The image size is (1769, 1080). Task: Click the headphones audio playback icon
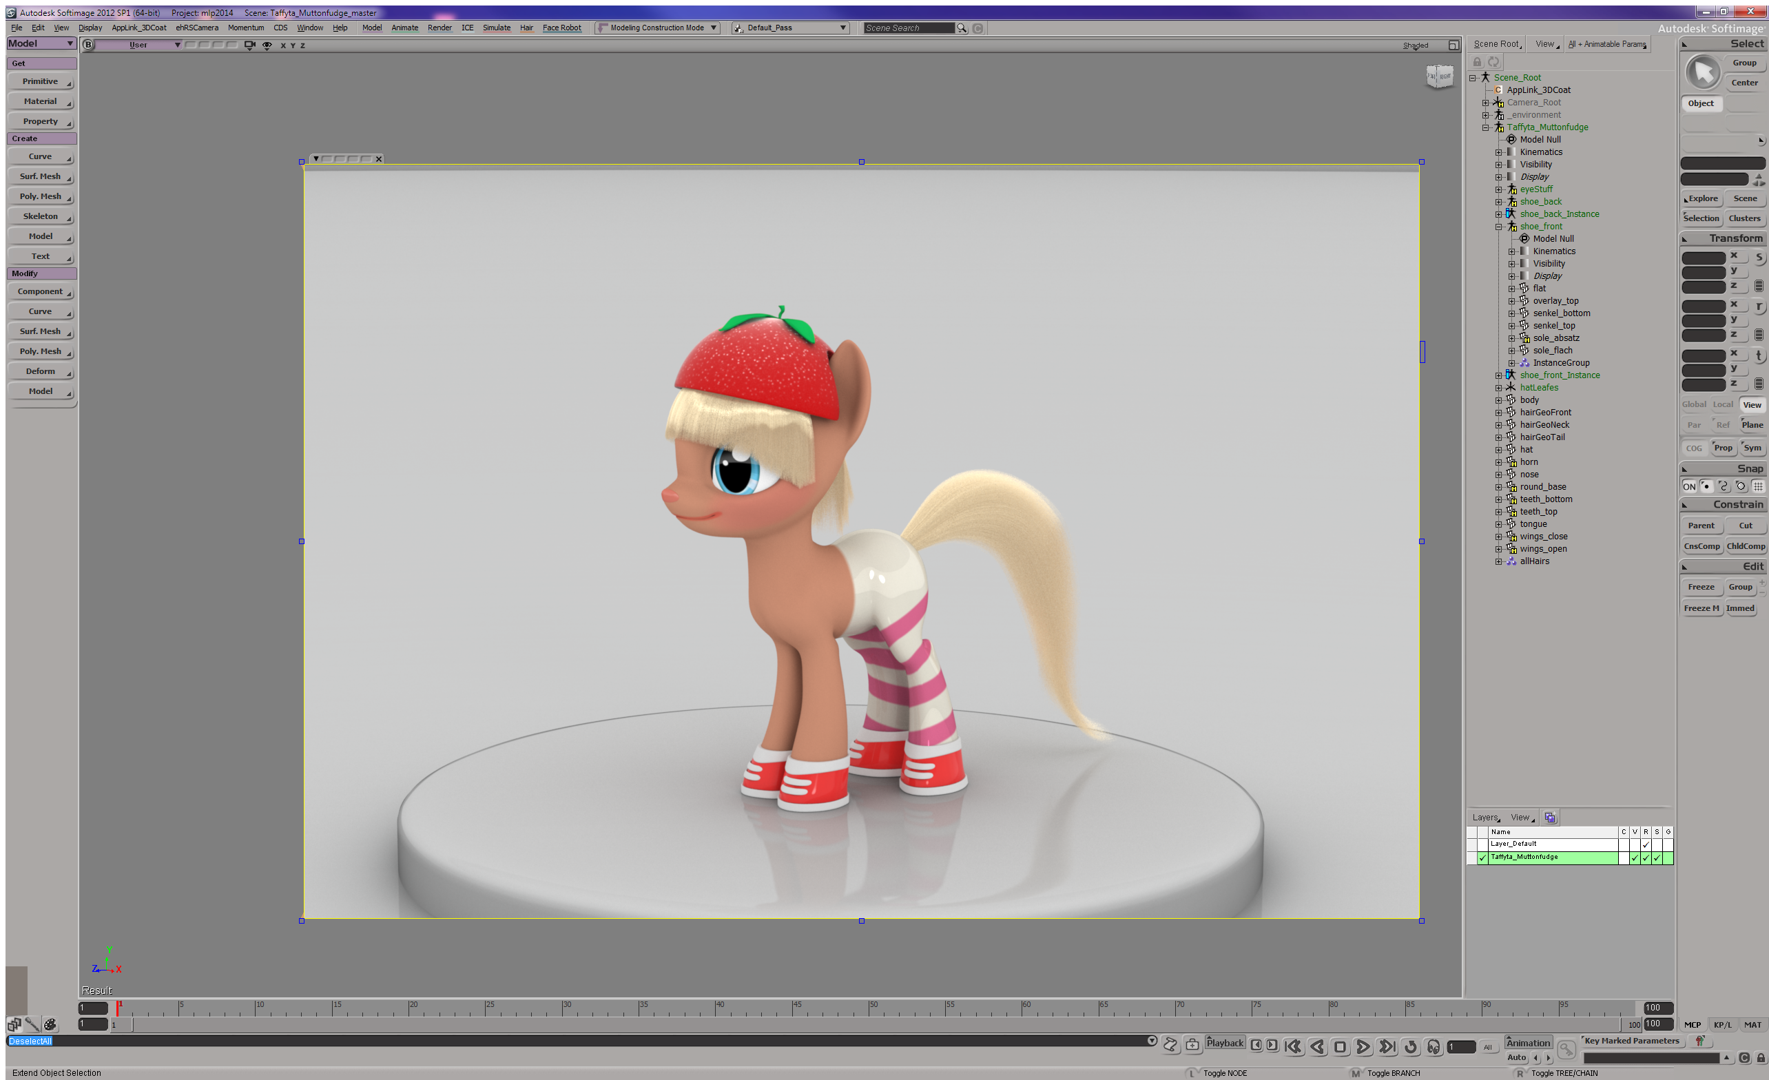(1434, 1047)
